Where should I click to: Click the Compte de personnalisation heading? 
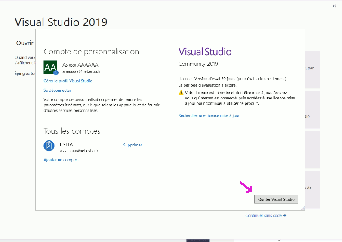point(91,52)
